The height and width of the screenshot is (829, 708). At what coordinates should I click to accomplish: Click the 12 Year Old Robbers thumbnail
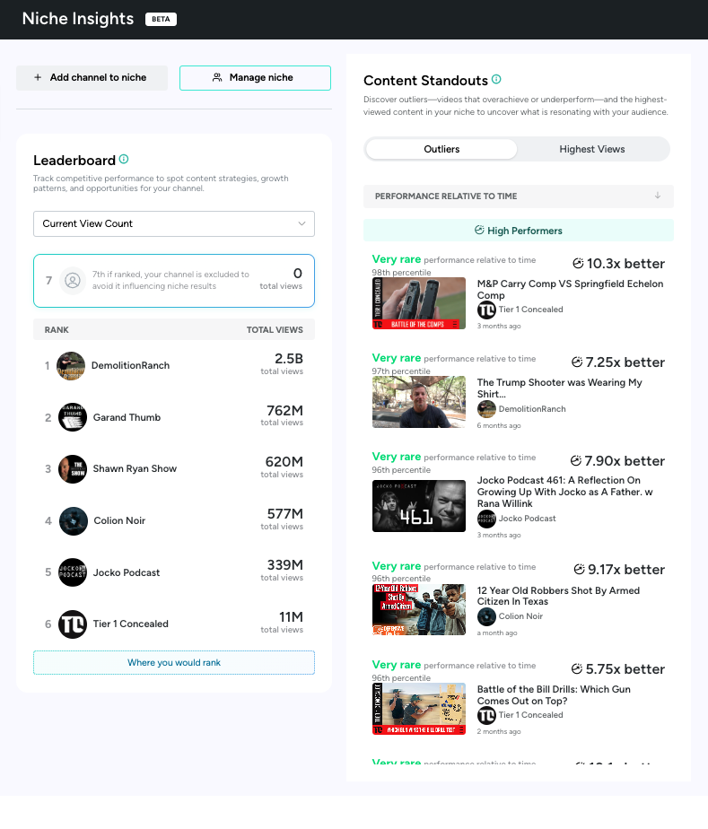(x=419, y=609)
